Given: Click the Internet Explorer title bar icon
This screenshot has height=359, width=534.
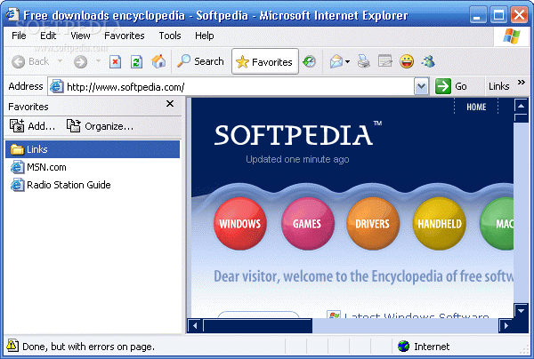Looking at the screenshot, I should [x=12, y=15].
